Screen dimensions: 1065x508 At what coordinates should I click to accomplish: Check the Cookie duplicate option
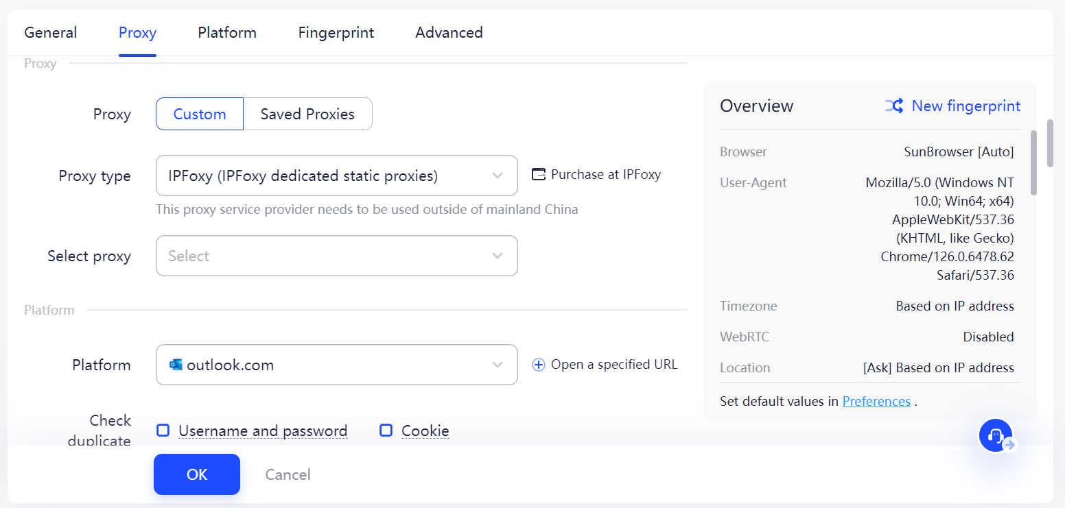coord(386,430)
